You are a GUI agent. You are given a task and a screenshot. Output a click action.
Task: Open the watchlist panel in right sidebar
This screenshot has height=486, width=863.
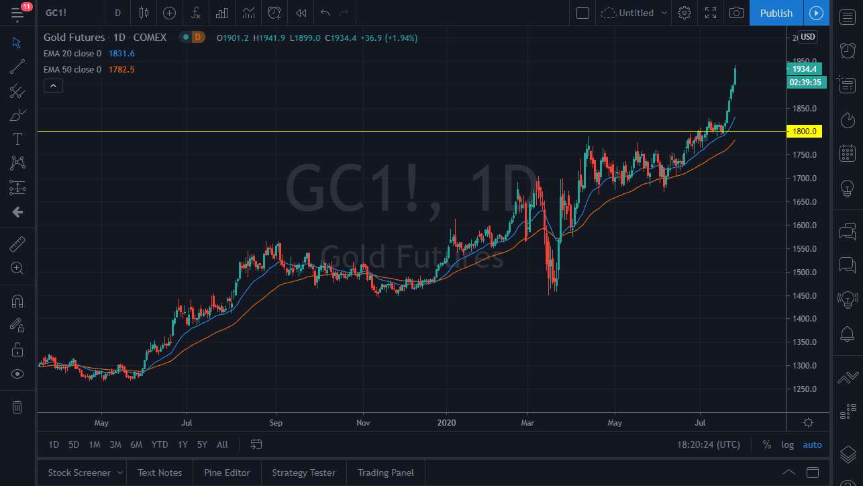pos(848,17)
